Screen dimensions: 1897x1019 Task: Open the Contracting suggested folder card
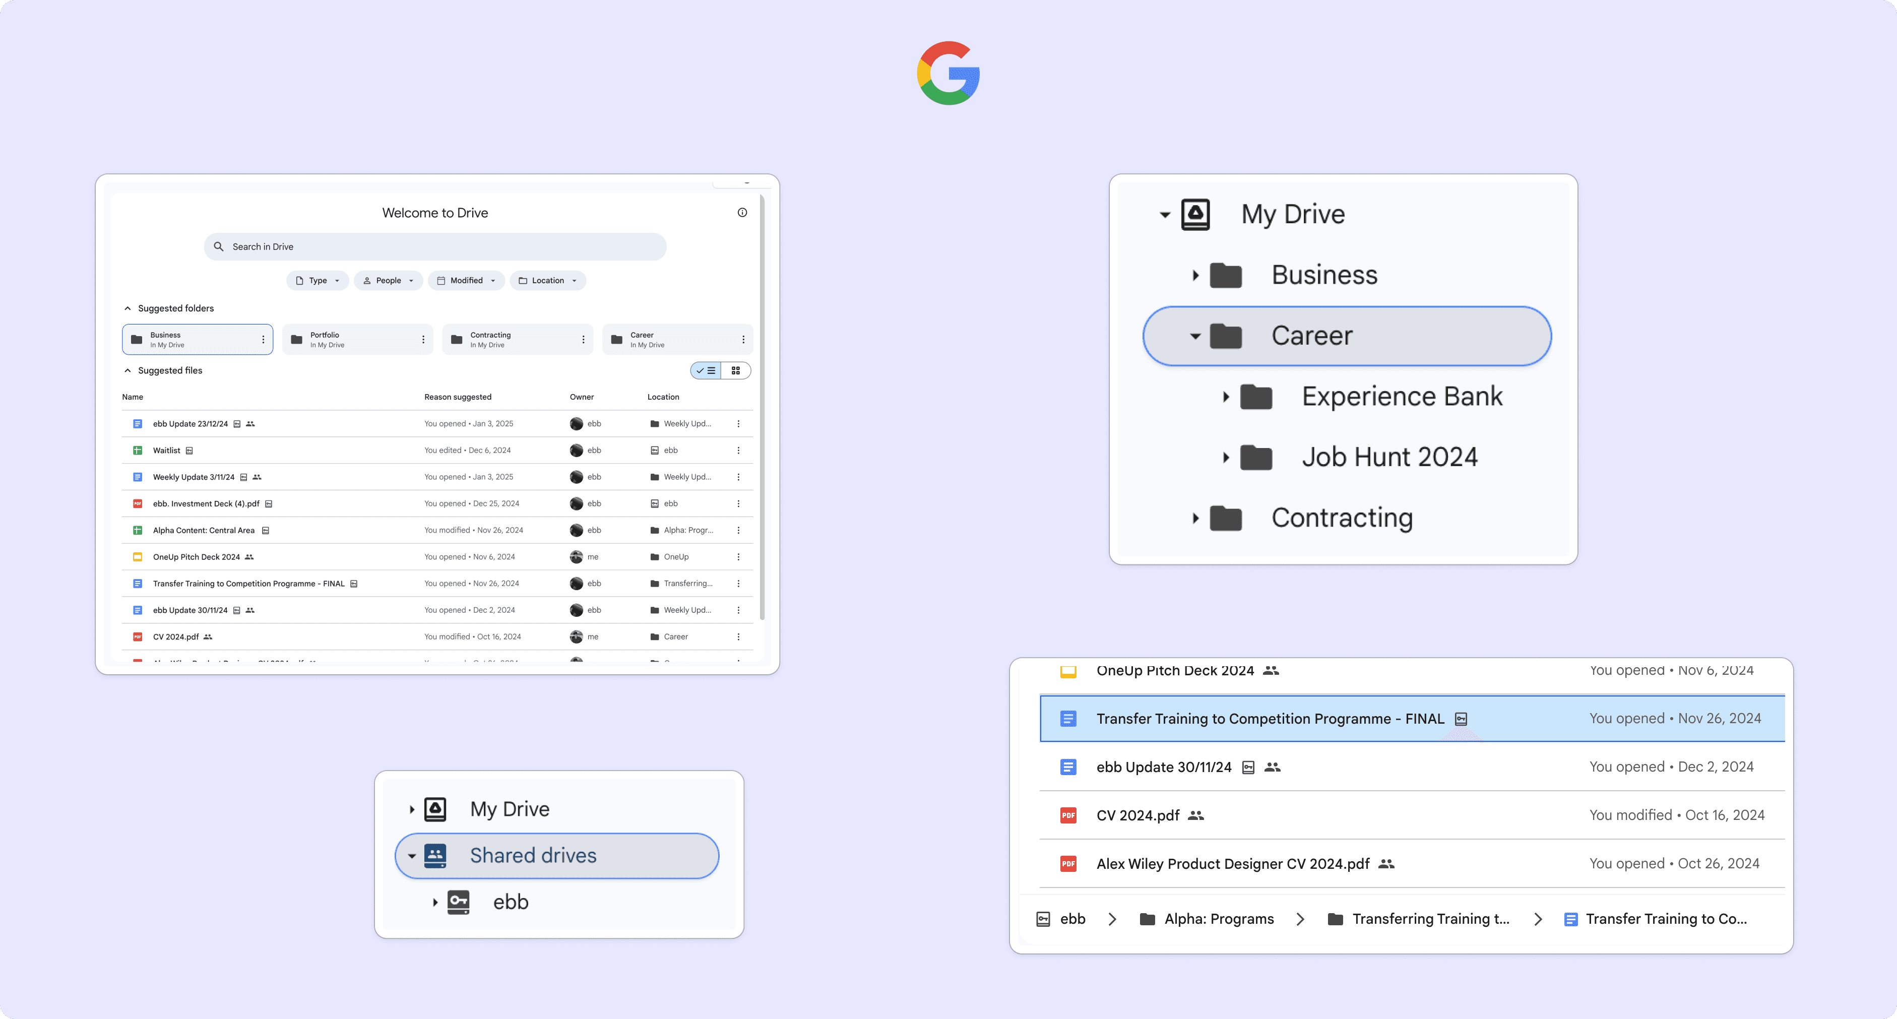(x=517, y=340)
